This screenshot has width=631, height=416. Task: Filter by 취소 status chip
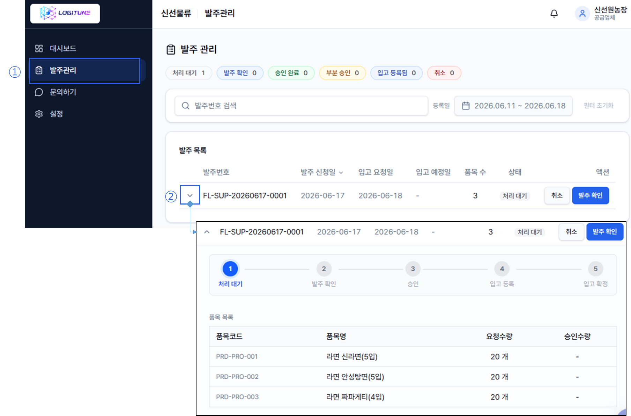pyautogui.click(x=444, y=73)
